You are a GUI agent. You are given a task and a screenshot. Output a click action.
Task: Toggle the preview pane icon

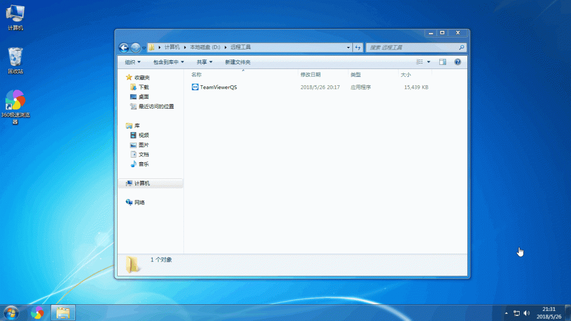point(443,62)
